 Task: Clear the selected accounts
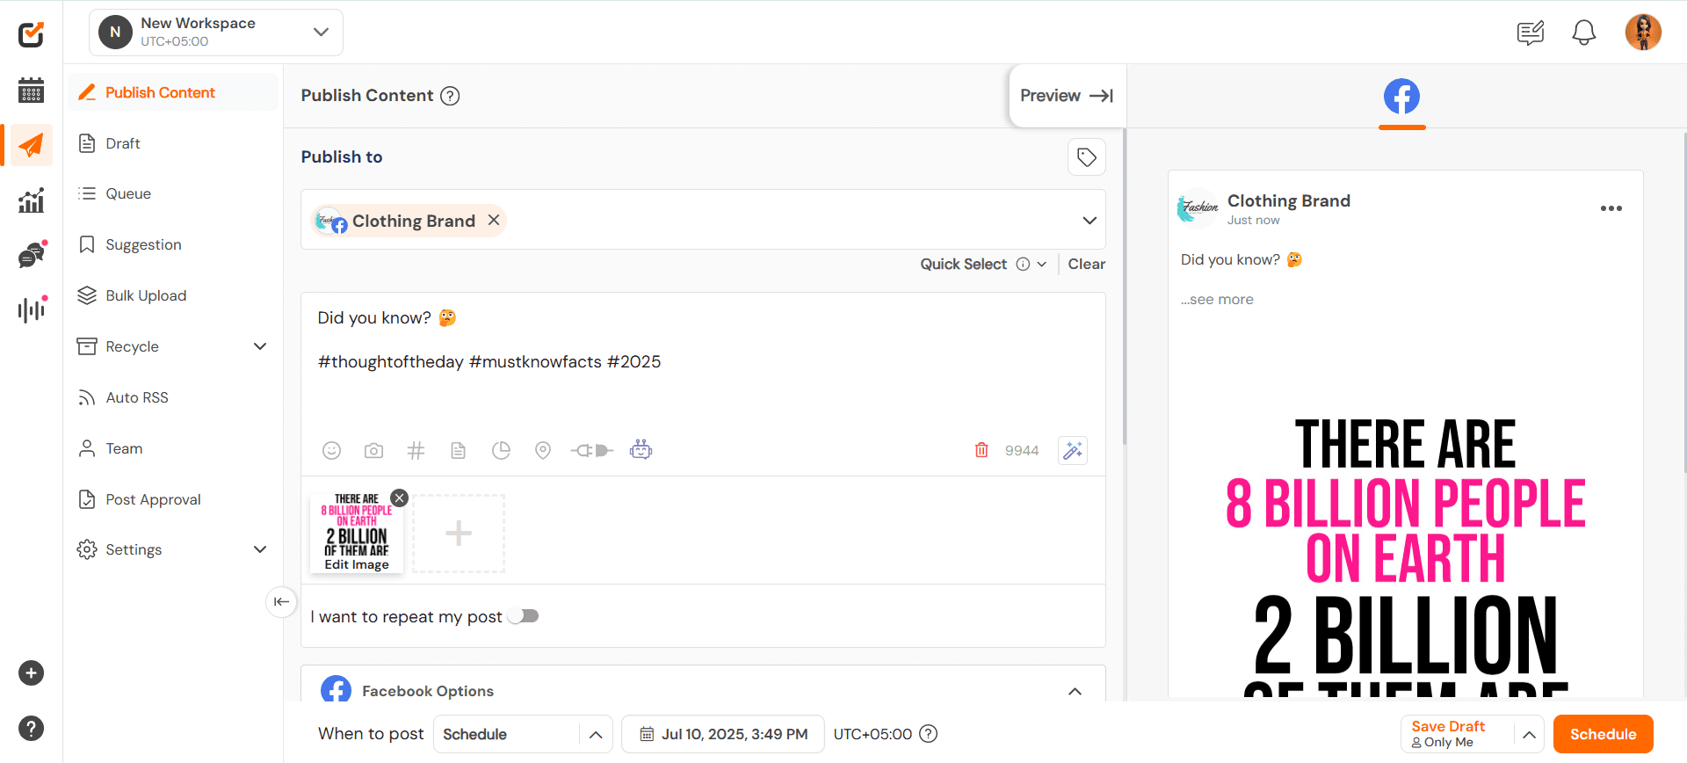tap(1086, 264)
